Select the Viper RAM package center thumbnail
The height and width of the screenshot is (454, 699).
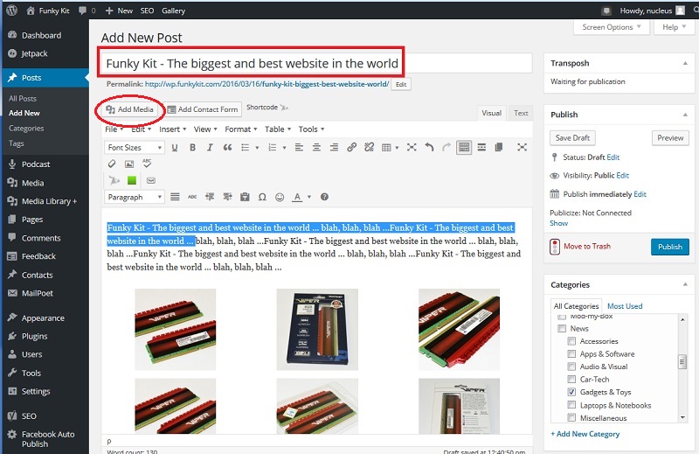click(317, 330)
